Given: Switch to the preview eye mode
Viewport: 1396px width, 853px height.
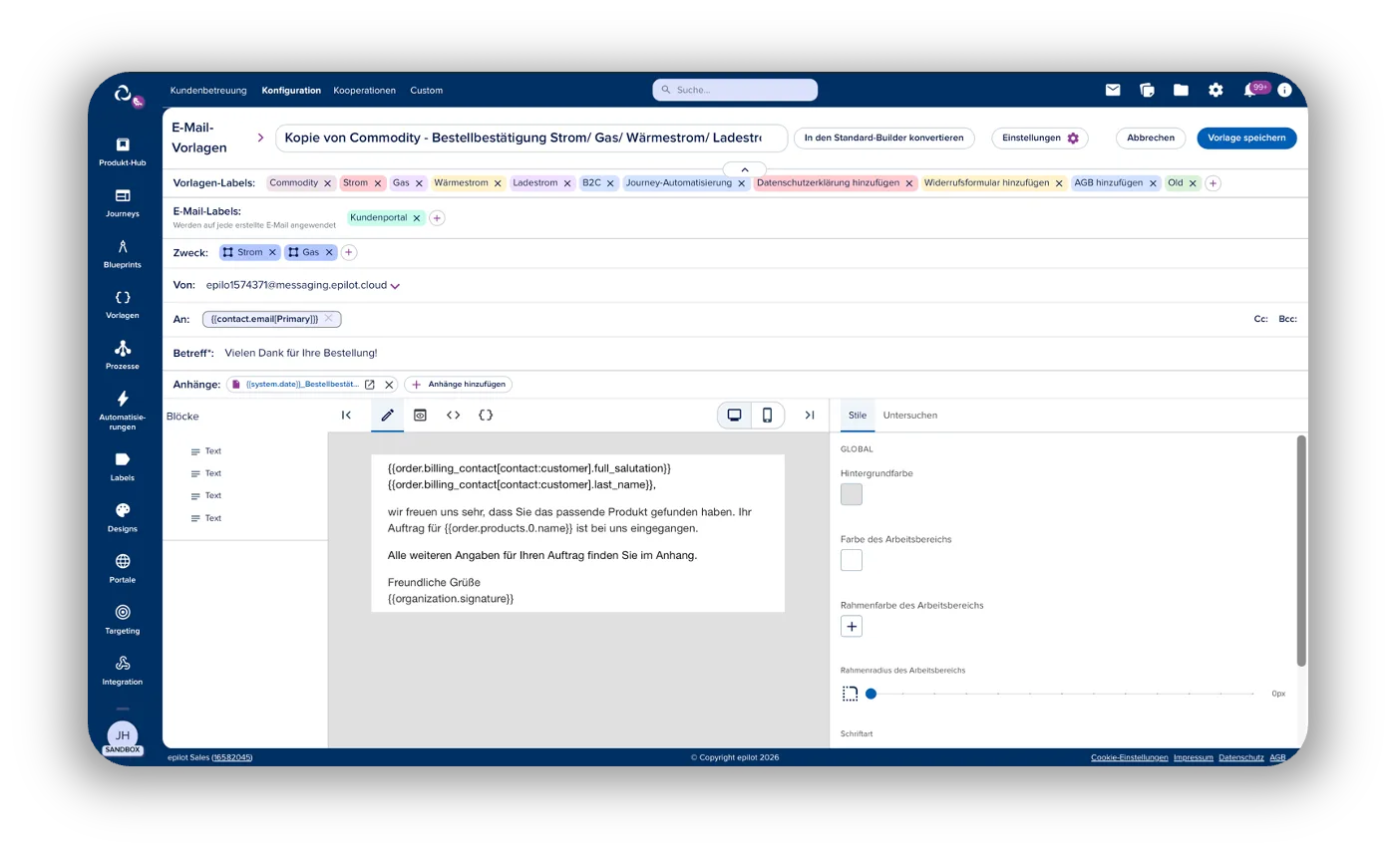Looking at the screenshot, I should 420,415.
